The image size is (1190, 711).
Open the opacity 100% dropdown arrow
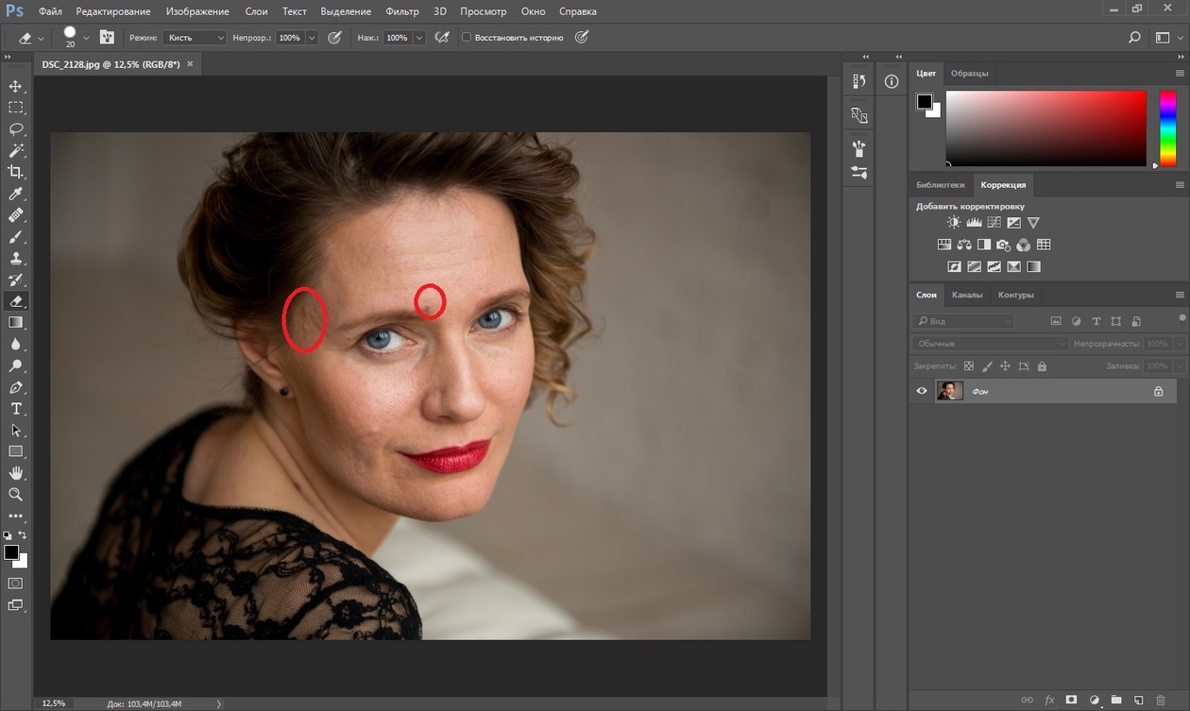pos(312,38)
